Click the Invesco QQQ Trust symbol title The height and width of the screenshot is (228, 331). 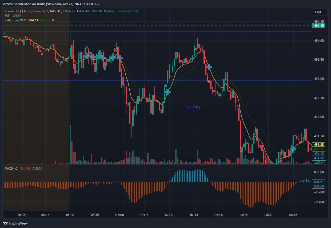click(33, 11)
